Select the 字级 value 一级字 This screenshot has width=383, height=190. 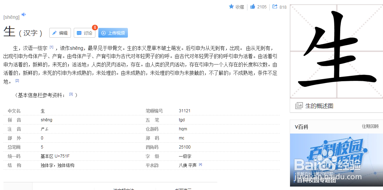click(x=185, y=156)
